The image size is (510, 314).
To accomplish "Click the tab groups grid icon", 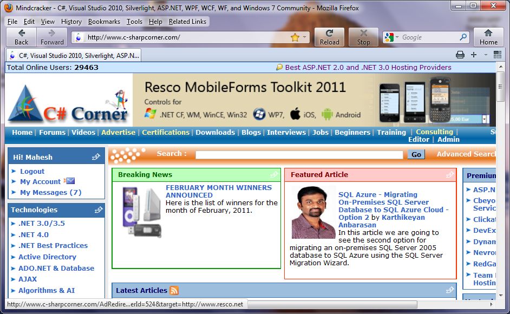I will [498, 55].
